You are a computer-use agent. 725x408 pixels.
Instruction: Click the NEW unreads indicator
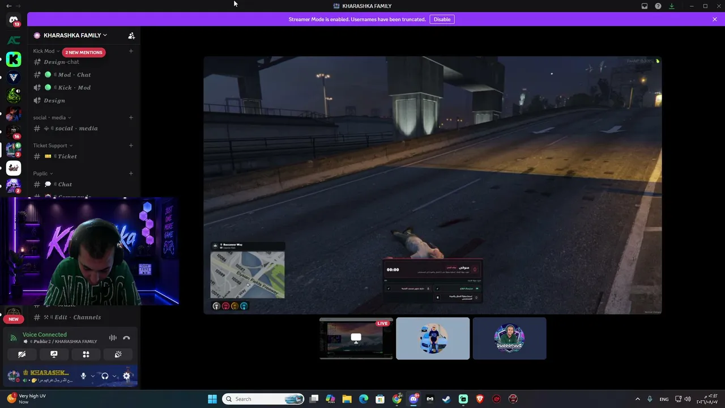click(x=14, y=319)
